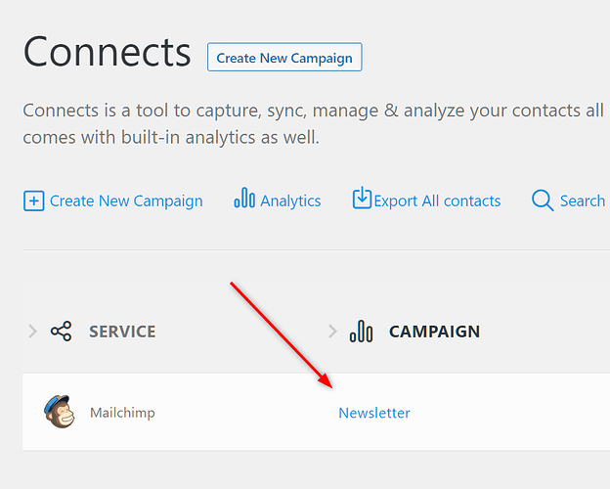Viewport: 610px width, 489px height.
Task: Expand the chevron beside the Service column
Action: coord(32,332)
